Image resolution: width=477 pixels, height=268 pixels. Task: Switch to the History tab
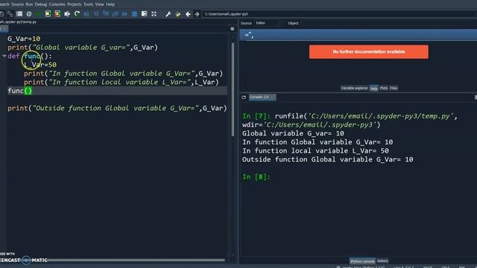pyautogui.click(x=382, y=261)
